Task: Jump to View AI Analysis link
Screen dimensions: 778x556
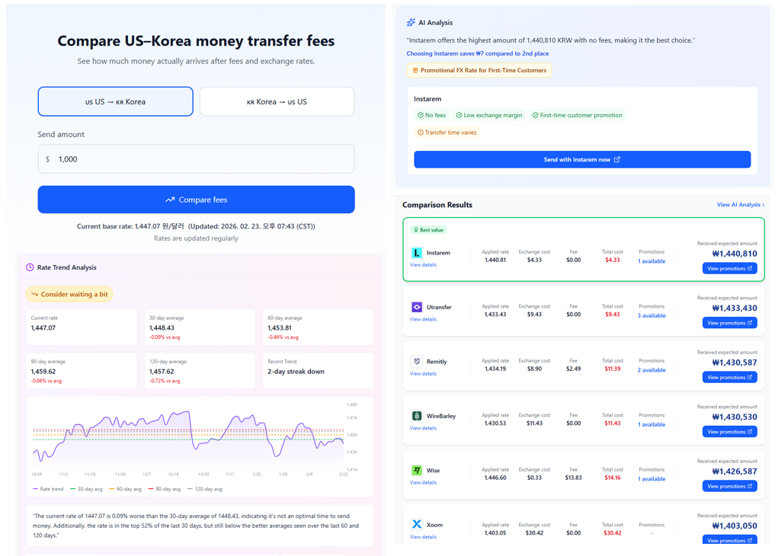Action: 740,205
